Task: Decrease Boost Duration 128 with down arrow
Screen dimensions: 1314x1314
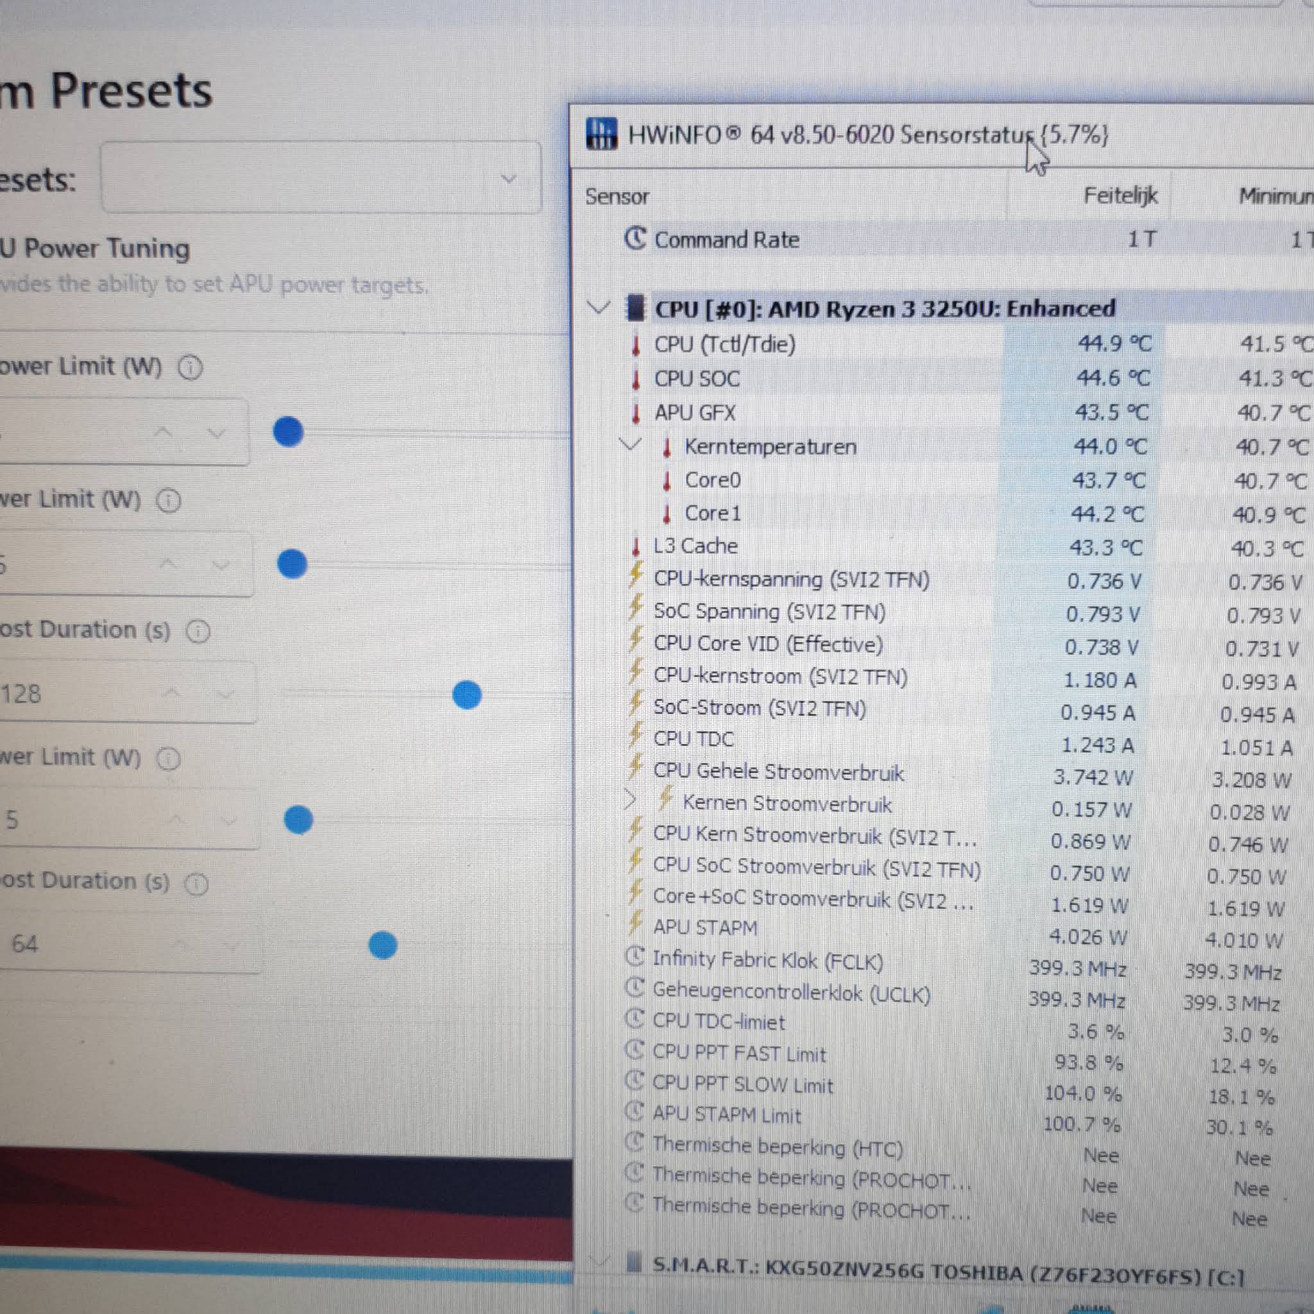Action: pos(225,694)
